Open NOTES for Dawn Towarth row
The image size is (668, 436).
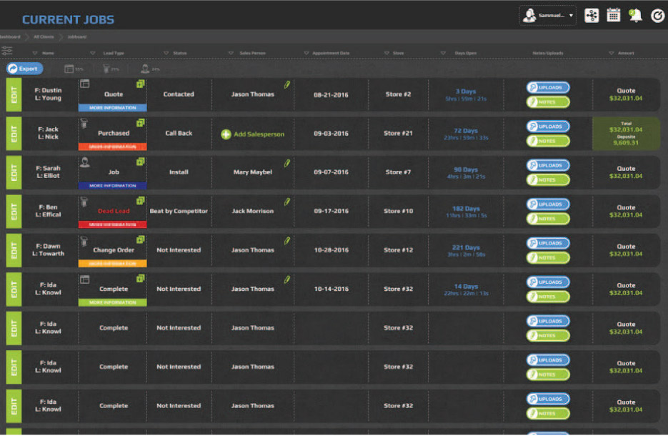548,257
